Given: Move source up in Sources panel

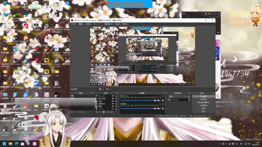Looking at the screenshot, I should tap(108, 112).
